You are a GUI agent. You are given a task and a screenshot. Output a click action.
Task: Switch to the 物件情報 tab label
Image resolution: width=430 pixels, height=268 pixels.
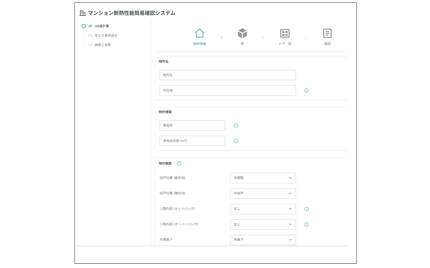[x=200, y=44]
